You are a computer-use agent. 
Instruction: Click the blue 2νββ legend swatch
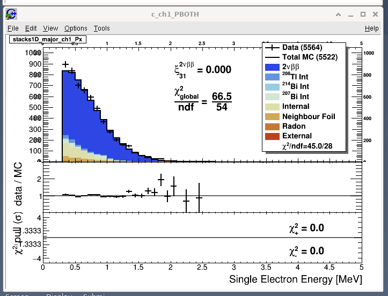coord(272,67)
